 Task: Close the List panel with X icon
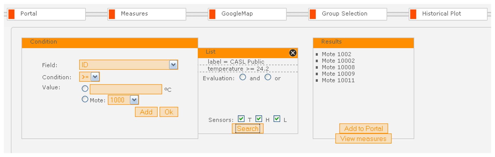tap(293, 53)
